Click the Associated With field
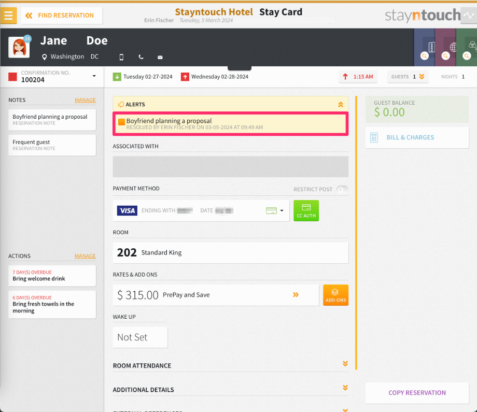The width and height of the screenshot is (477, 412). tap(231, 167)
